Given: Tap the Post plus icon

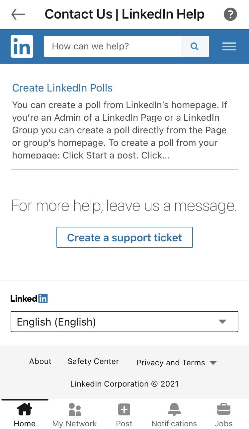Looking at the screenshot, I should (x=124, y=409).
